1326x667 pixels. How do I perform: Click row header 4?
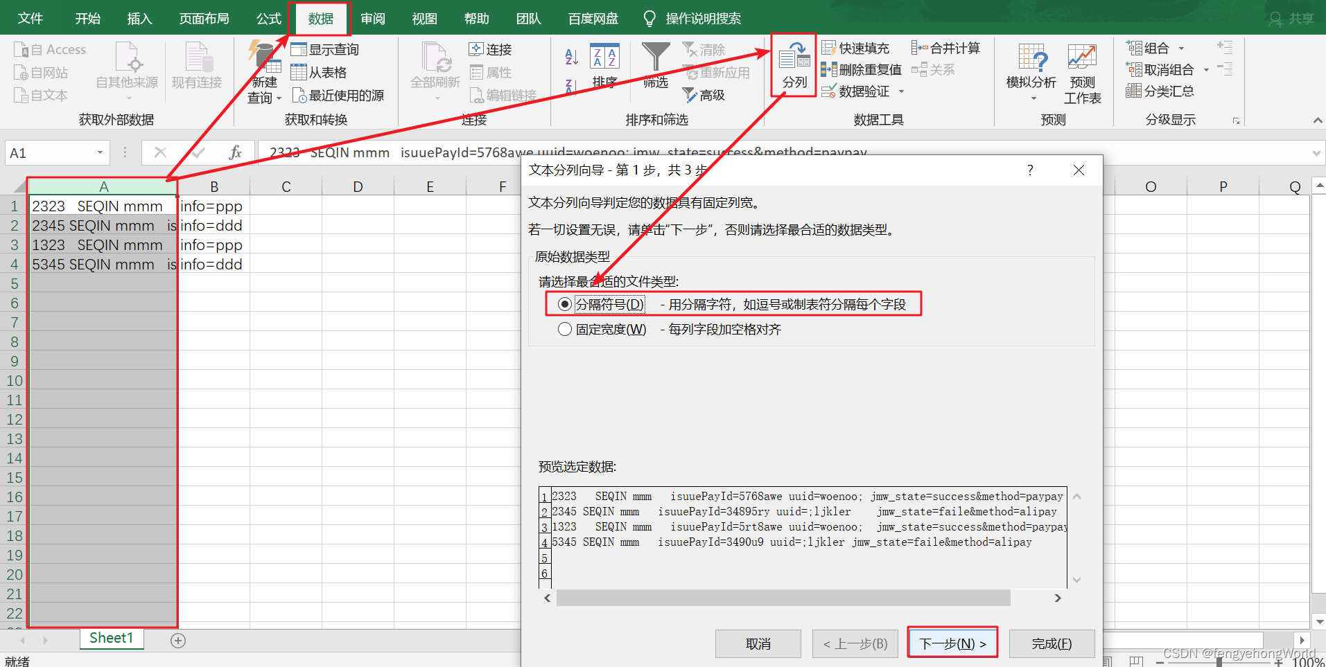point(14,264)
